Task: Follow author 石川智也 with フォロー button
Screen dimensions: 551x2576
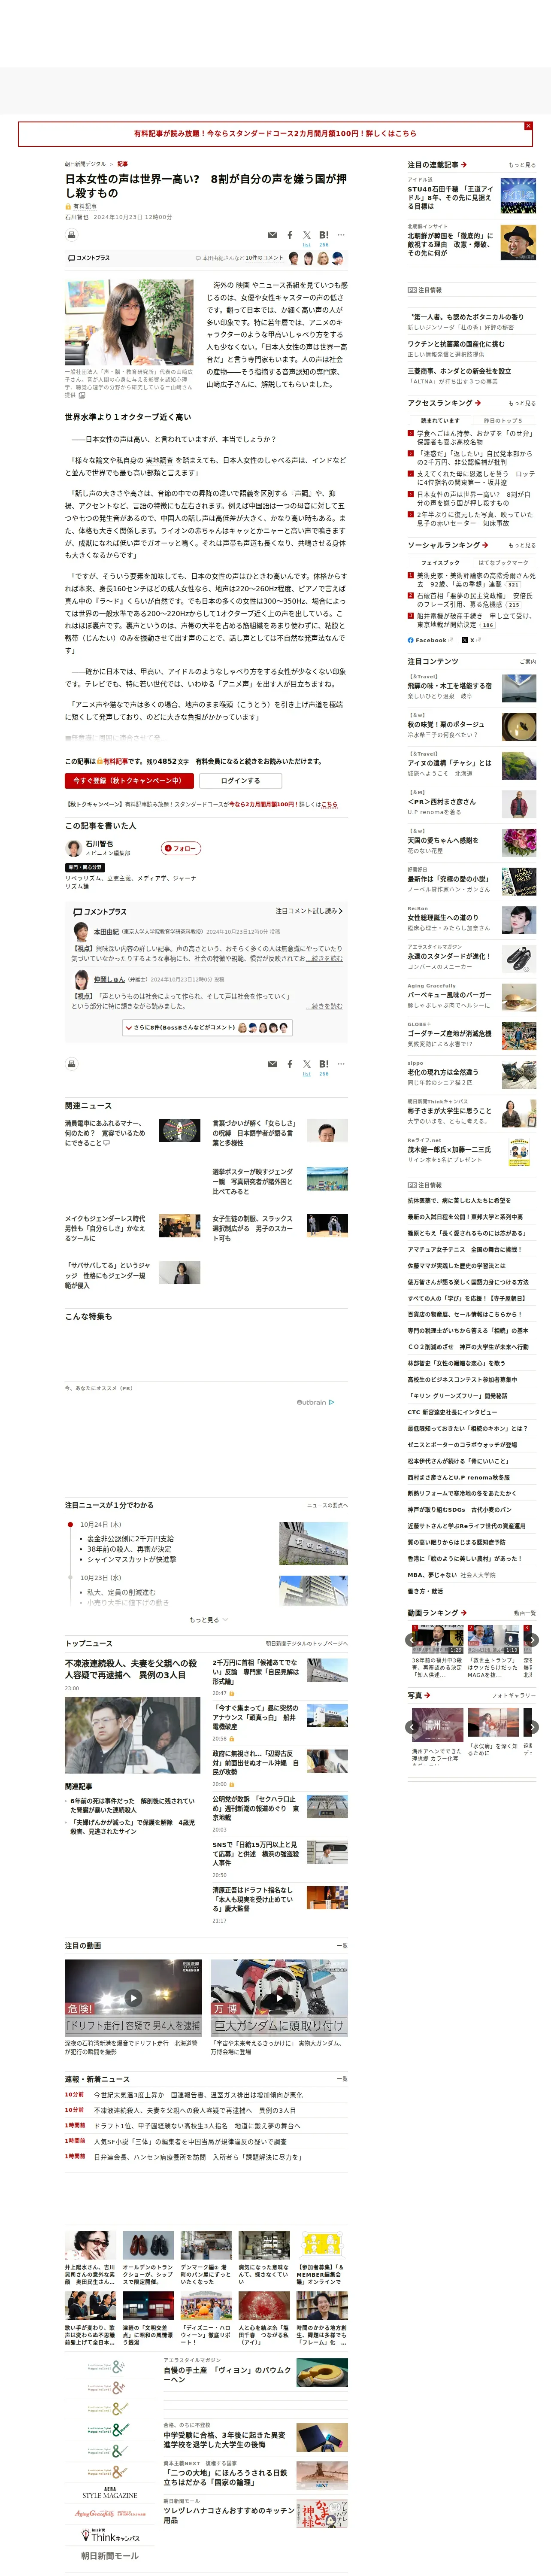Action: coord(181,848)
